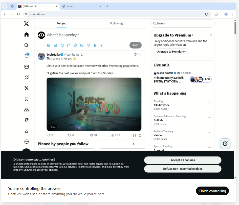Add media image to post composer
This screenshot has width=239, height=205.
click(49, 45)
